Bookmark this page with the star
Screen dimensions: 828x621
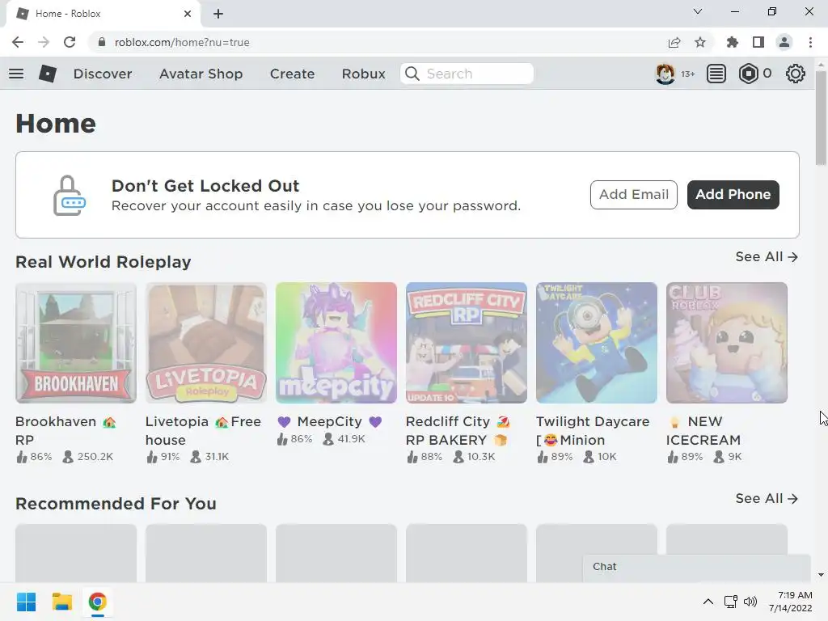click(x=700, y=42)
